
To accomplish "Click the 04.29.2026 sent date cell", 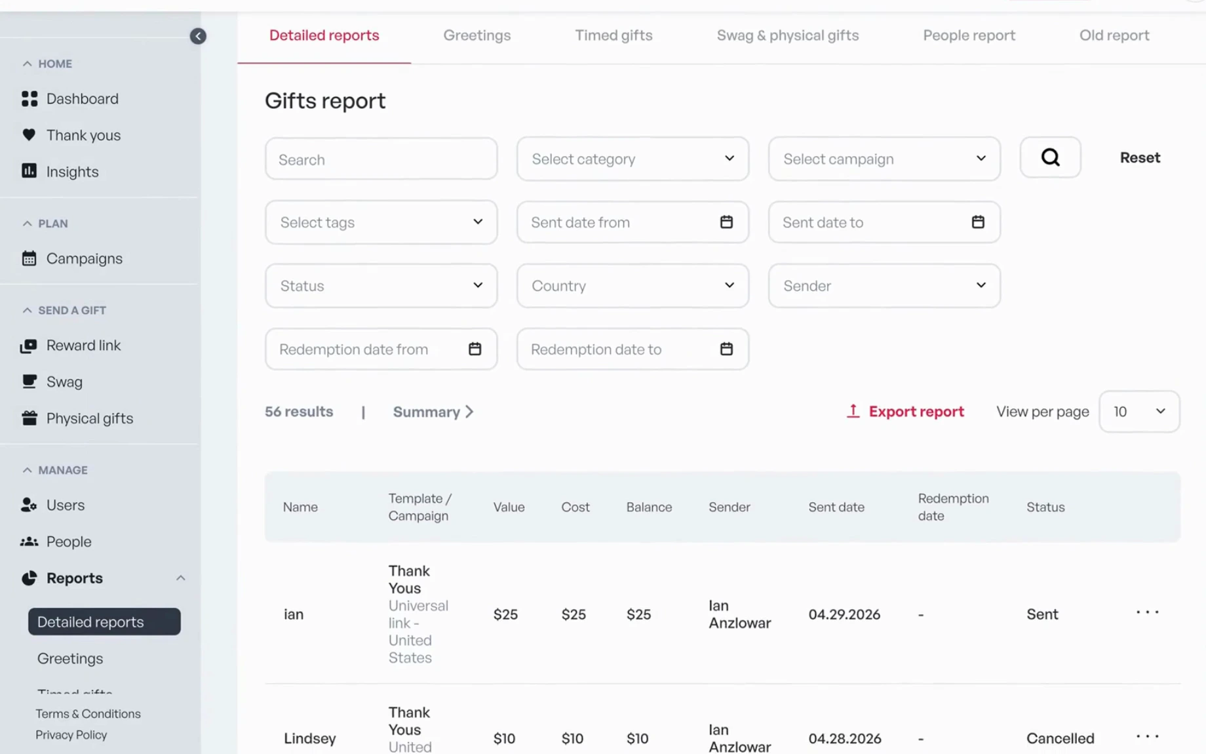I will coord(844,614).
